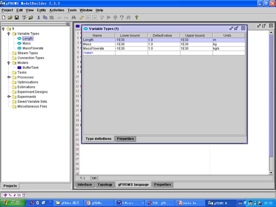This screenshot has height=207, width=276.
Task: Open the Entity menu
Action: (41, 10)
